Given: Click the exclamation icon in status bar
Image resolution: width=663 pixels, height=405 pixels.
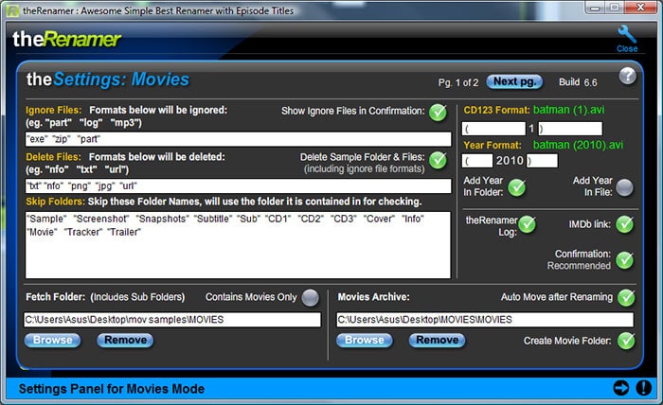Looking at the screenshot, I should (643, 388).
